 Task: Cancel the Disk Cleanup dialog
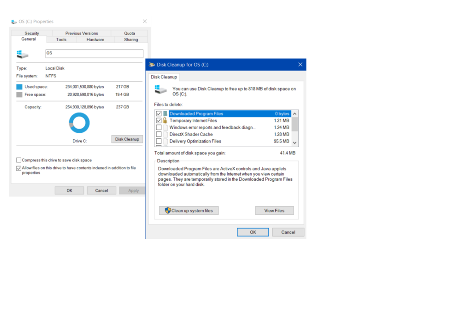pos(288,232)
